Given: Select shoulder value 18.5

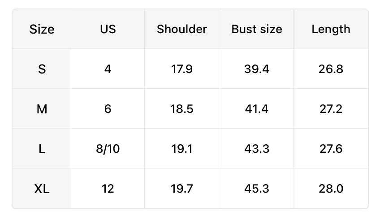Looking at the screenshot, I should (x=181, y=109).
